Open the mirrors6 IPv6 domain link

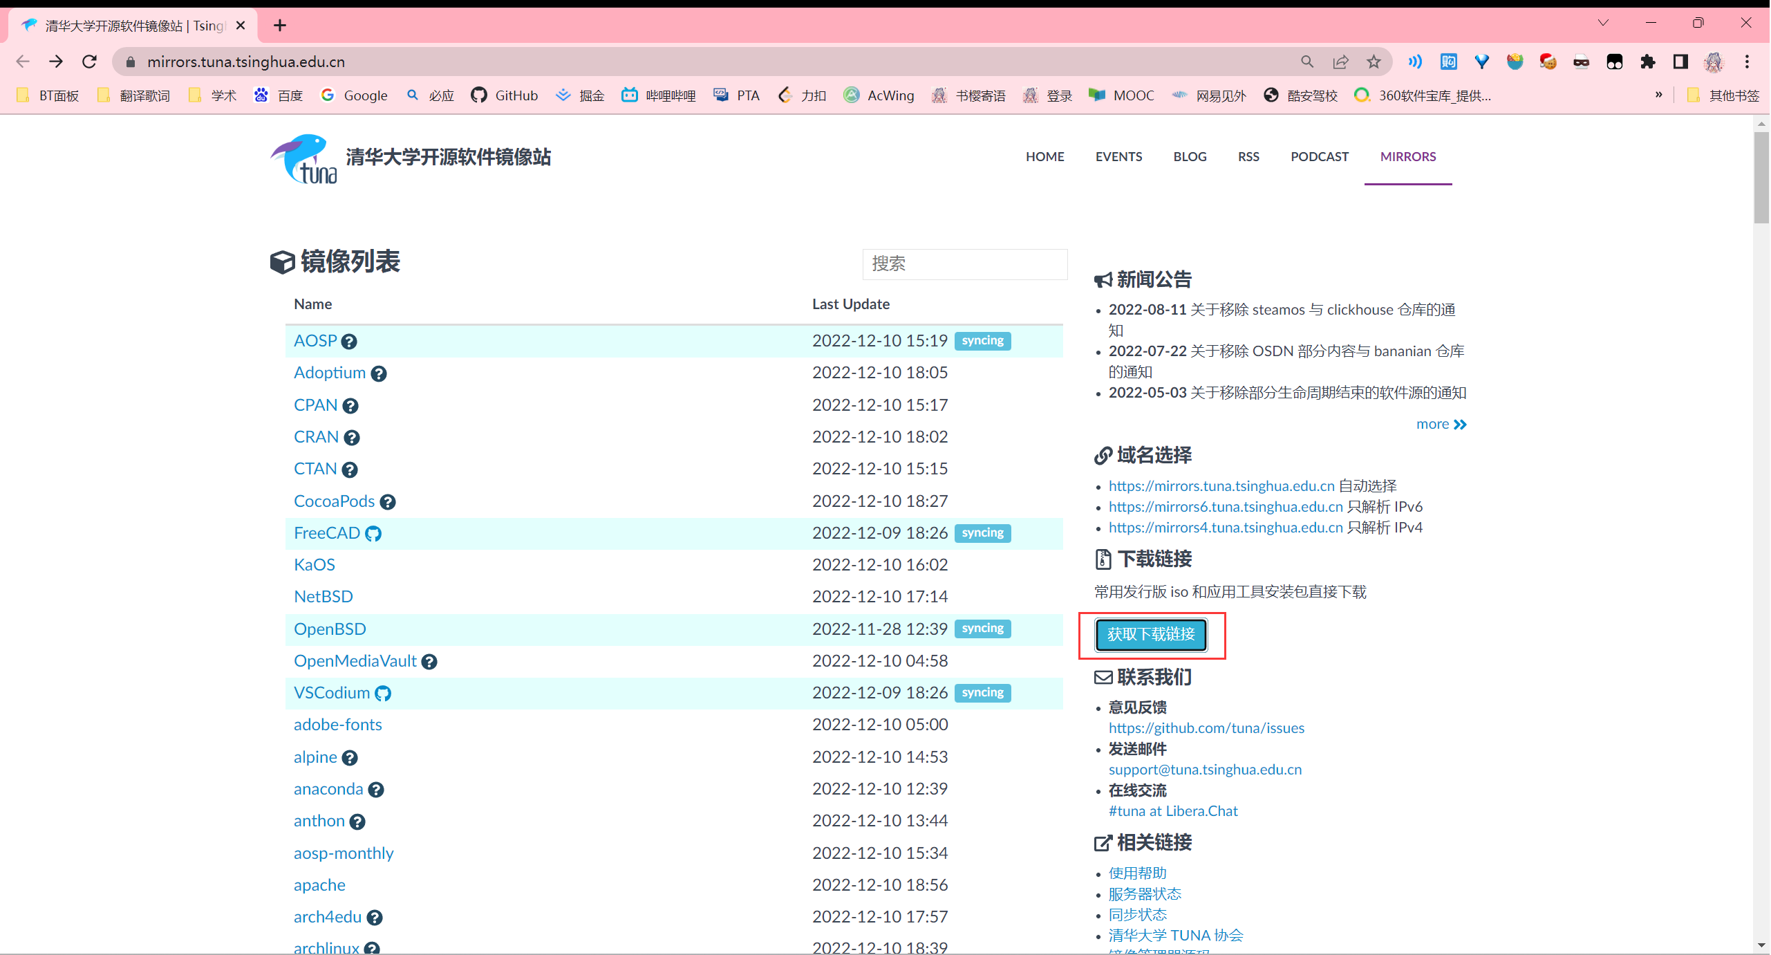(1225, 507)
